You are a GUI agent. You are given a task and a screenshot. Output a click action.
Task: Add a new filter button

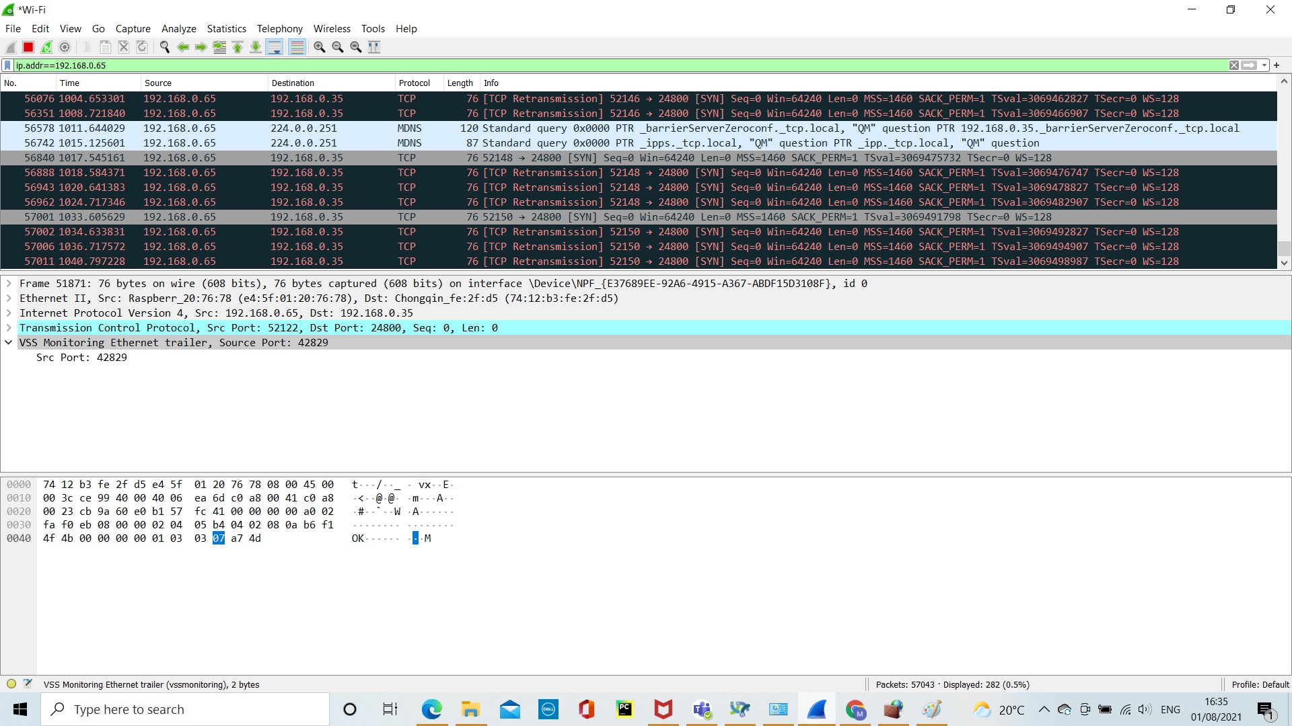(1277, 65)
